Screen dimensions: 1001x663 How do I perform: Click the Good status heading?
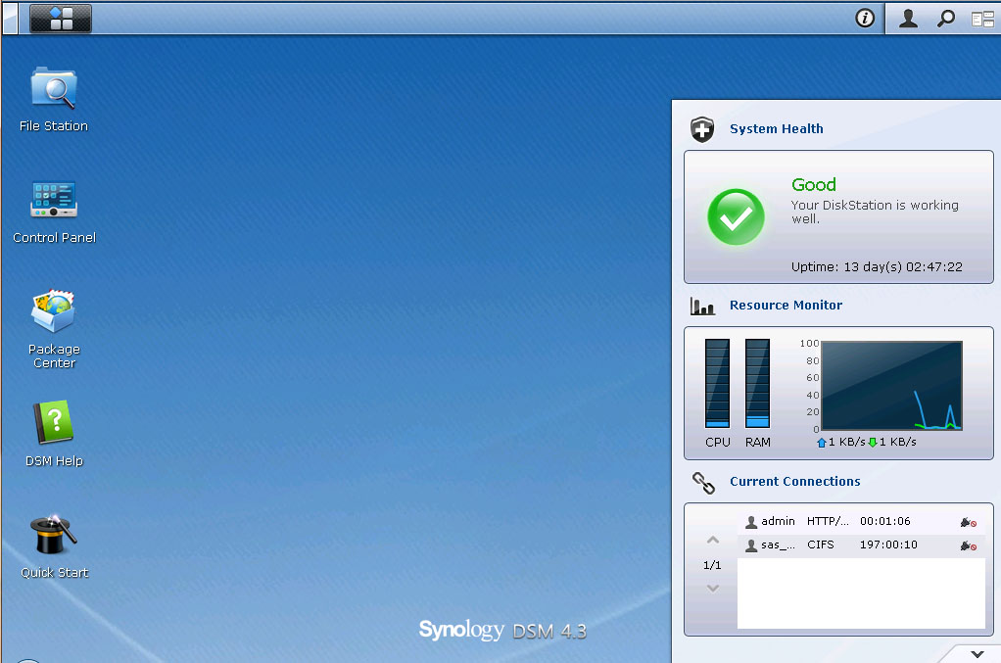(x=813, y=185)
